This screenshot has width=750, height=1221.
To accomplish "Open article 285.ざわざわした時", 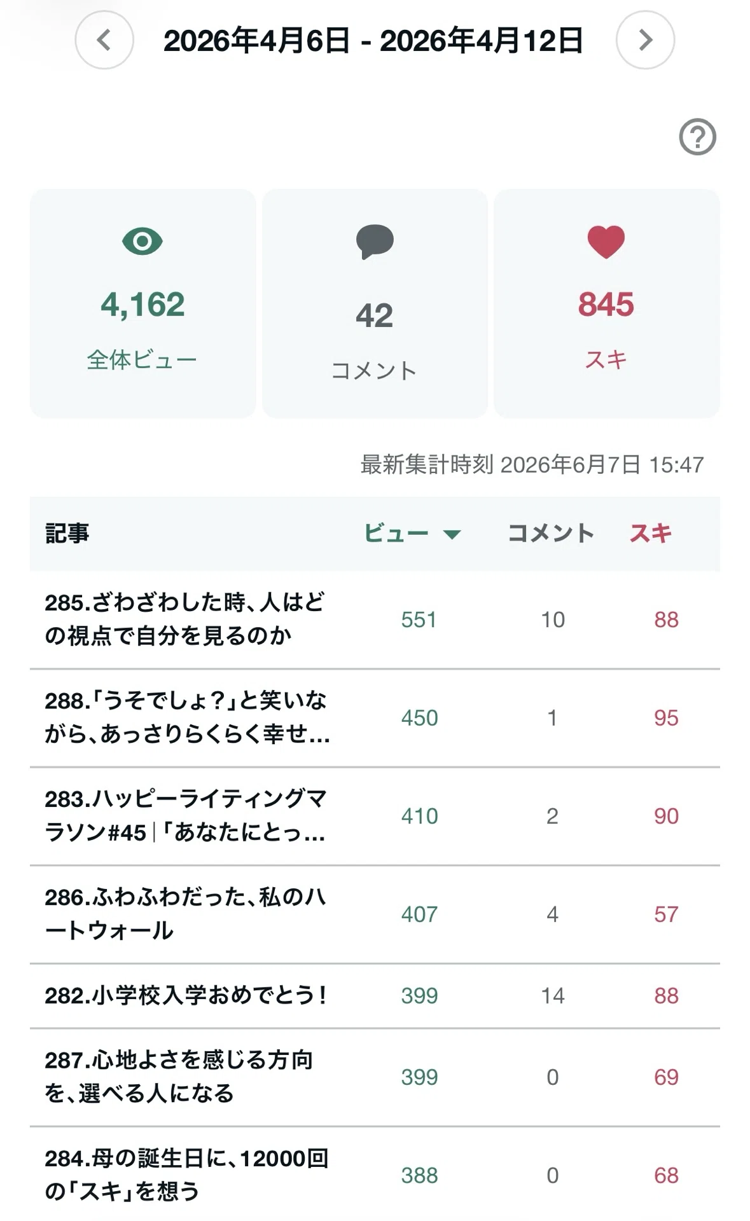I will (x=184, y=619).
